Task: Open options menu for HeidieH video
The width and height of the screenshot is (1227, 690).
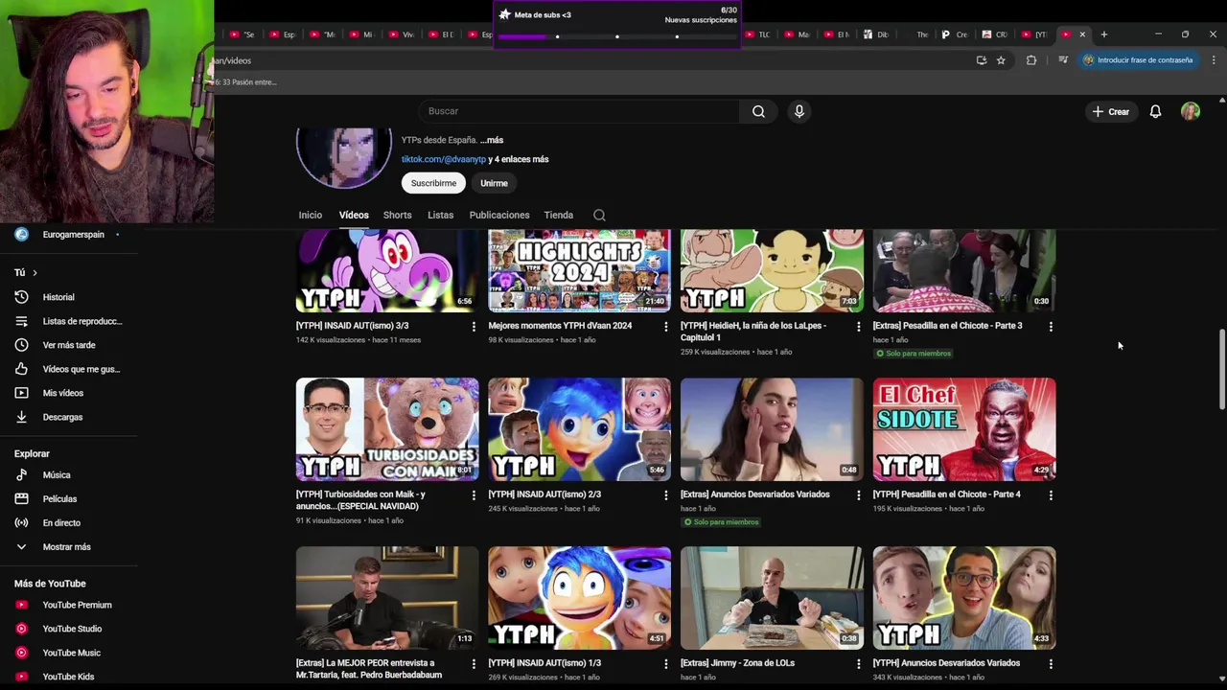Action: [x=858, y=327]
